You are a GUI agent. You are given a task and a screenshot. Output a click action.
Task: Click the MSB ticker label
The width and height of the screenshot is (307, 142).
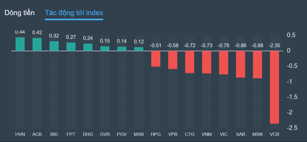tap(139, 134)
